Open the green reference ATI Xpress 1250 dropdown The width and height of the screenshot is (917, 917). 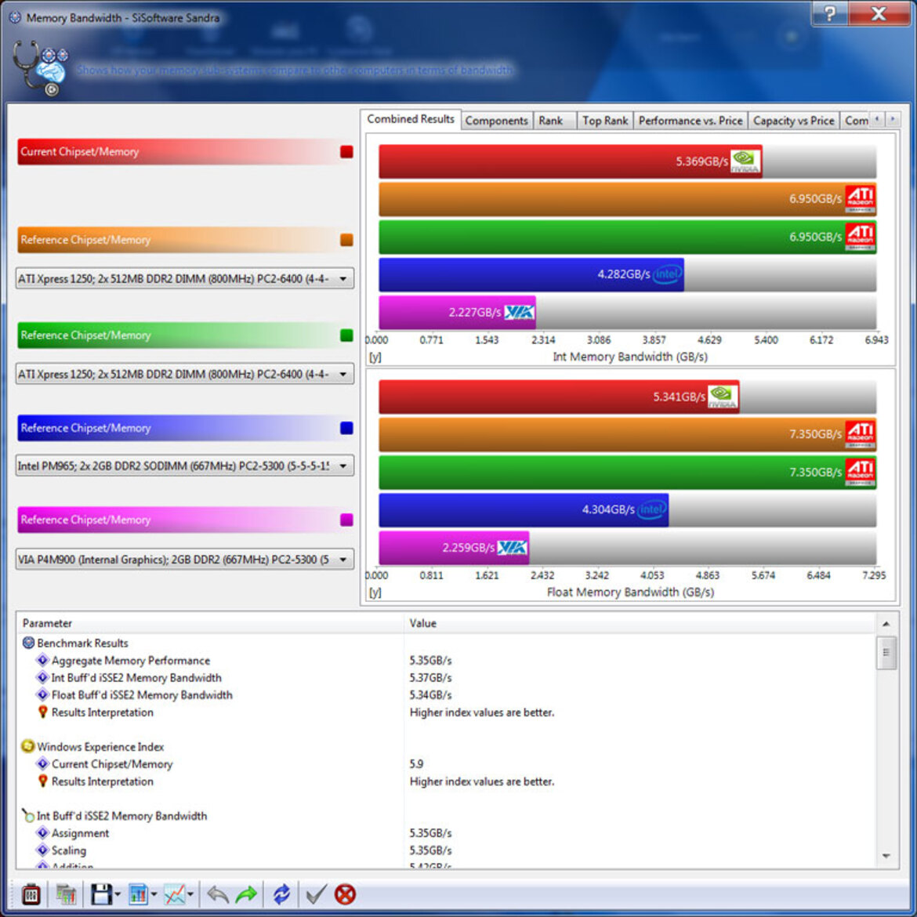tap(184, 374)
